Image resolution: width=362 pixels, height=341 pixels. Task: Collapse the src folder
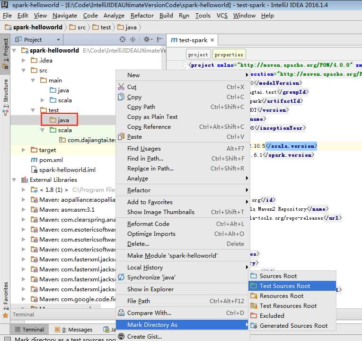pos(24,70)
